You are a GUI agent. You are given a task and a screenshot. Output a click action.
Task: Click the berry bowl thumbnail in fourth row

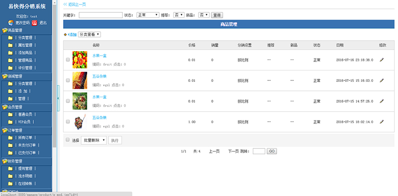point(80,122)
